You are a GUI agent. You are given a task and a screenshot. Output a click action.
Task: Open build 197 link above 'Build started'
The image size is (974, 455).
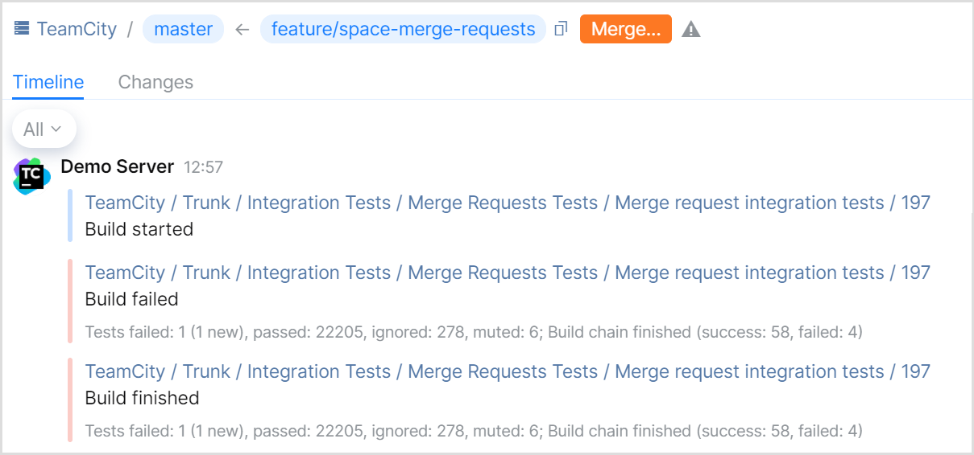click(x=508, y=203)
